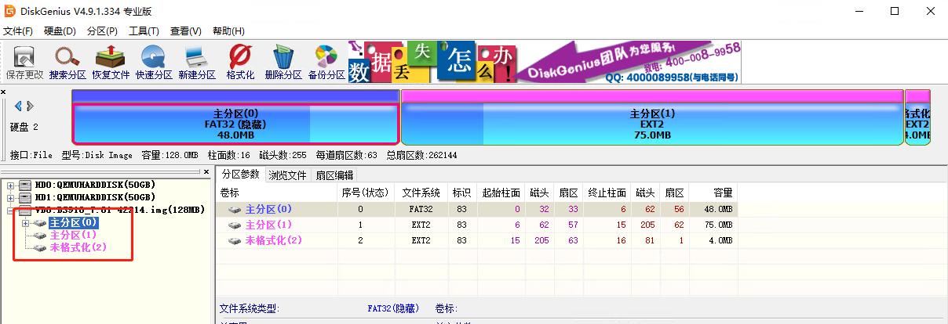Click the HD1 QEMU hard disk icon

[25, 197]
